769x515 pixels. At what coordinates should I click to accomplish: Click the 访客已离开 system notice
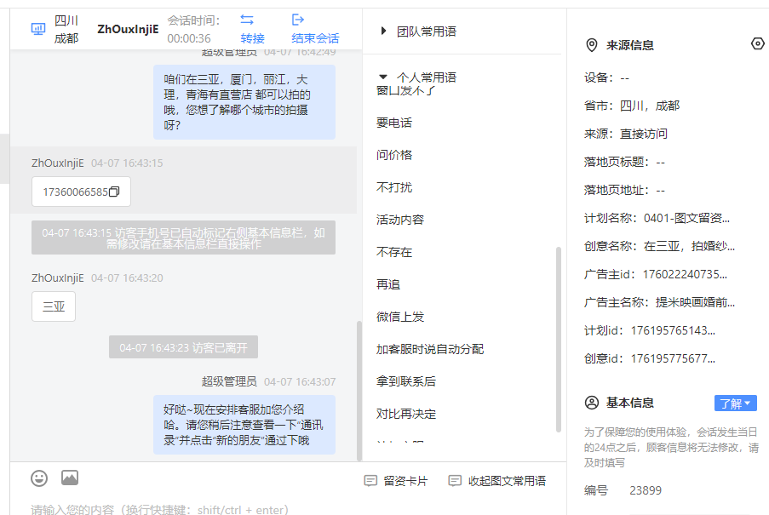tap(183, 347)
